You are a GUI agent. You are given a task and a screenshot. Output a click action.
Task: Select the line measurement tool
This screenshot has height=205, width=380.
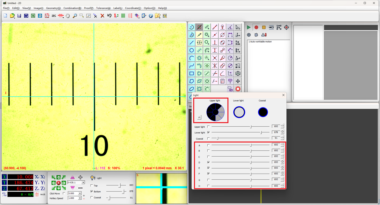[x=192, y=43]
